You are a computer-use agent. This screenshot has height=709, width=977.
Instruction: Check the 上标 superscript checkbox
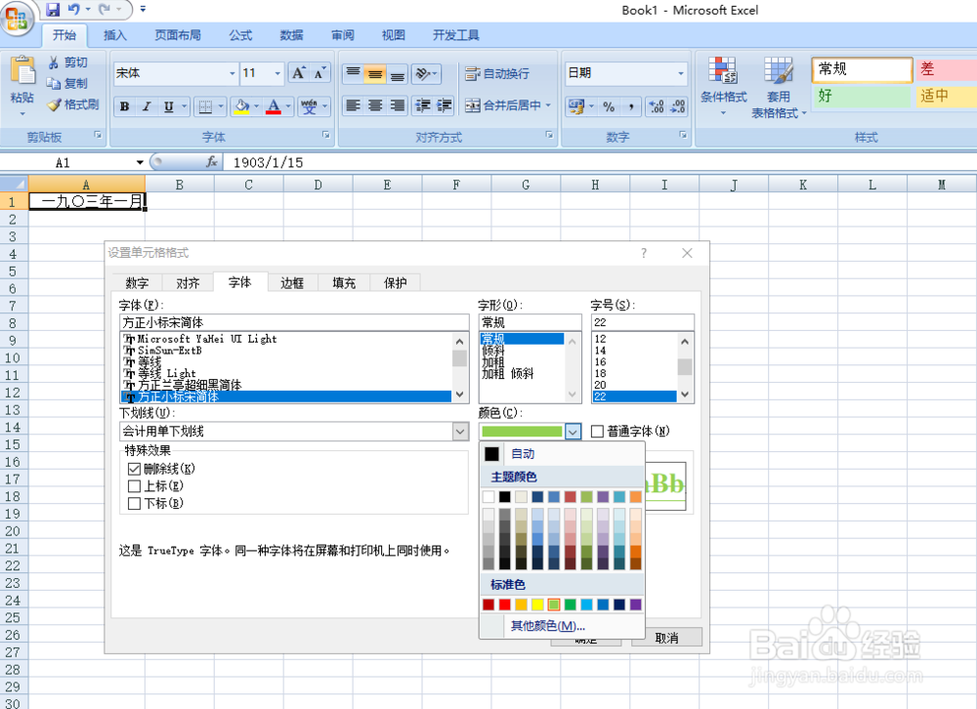(134, 486)
